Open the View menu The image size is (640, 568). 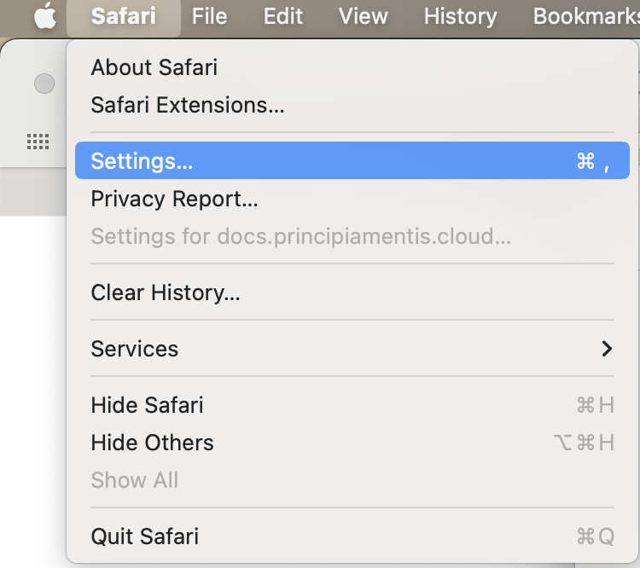[363, 16]
